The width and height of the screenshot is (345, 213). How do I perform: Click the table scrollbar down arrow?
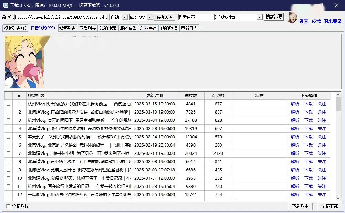(338, 198)
